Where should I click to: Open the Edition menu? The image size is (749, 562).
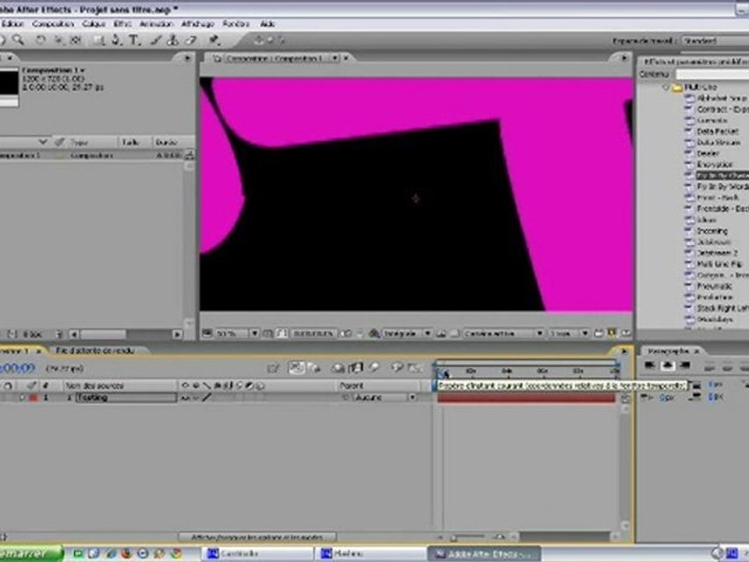(12, 24)
